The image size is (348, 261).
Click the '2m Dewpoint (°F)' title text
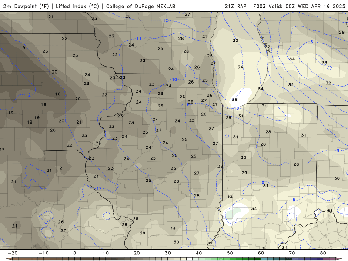26,6
